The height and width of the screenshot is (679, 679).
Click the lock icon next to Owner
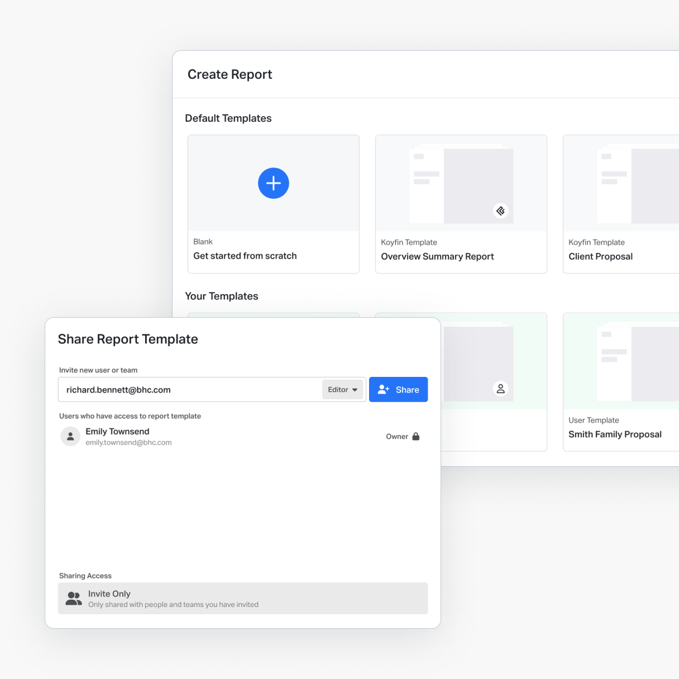(416, 437)
